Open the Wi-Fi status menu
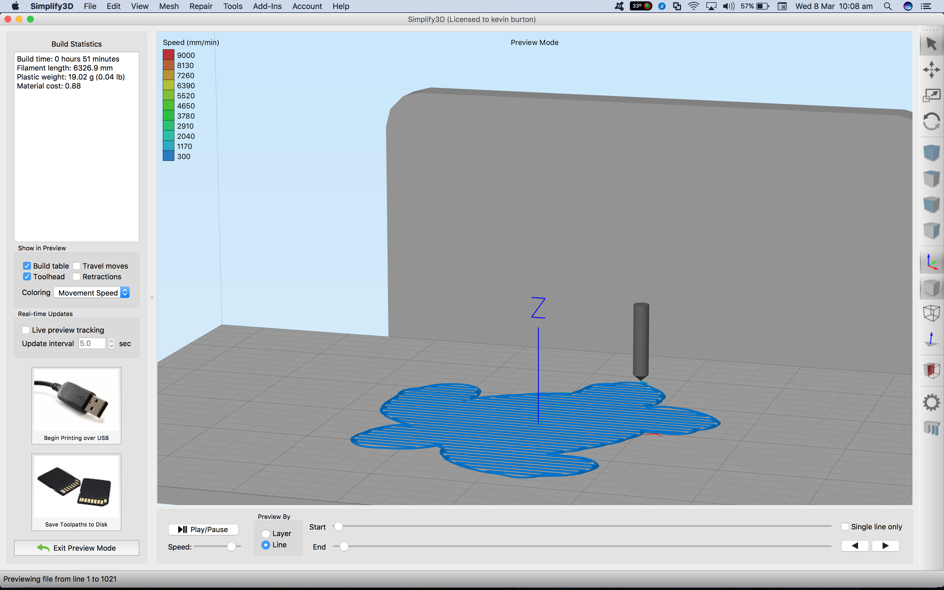 tap(694, 6)
